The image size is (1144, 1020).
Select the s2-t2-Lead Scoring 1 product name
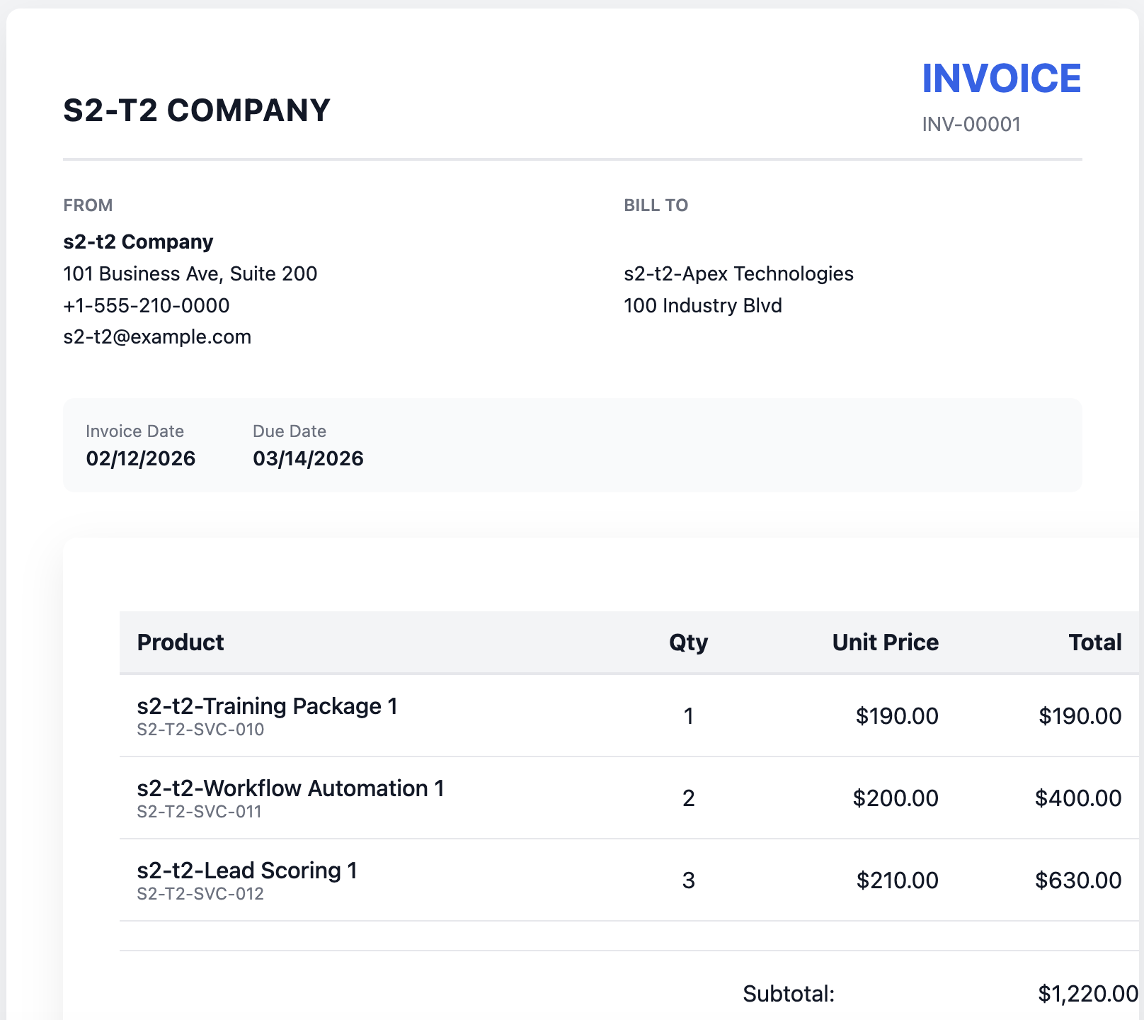[x=247, y=871]
